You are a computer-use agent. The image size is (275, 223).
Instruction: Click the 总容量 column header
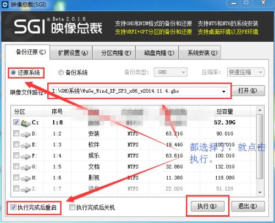225,112
